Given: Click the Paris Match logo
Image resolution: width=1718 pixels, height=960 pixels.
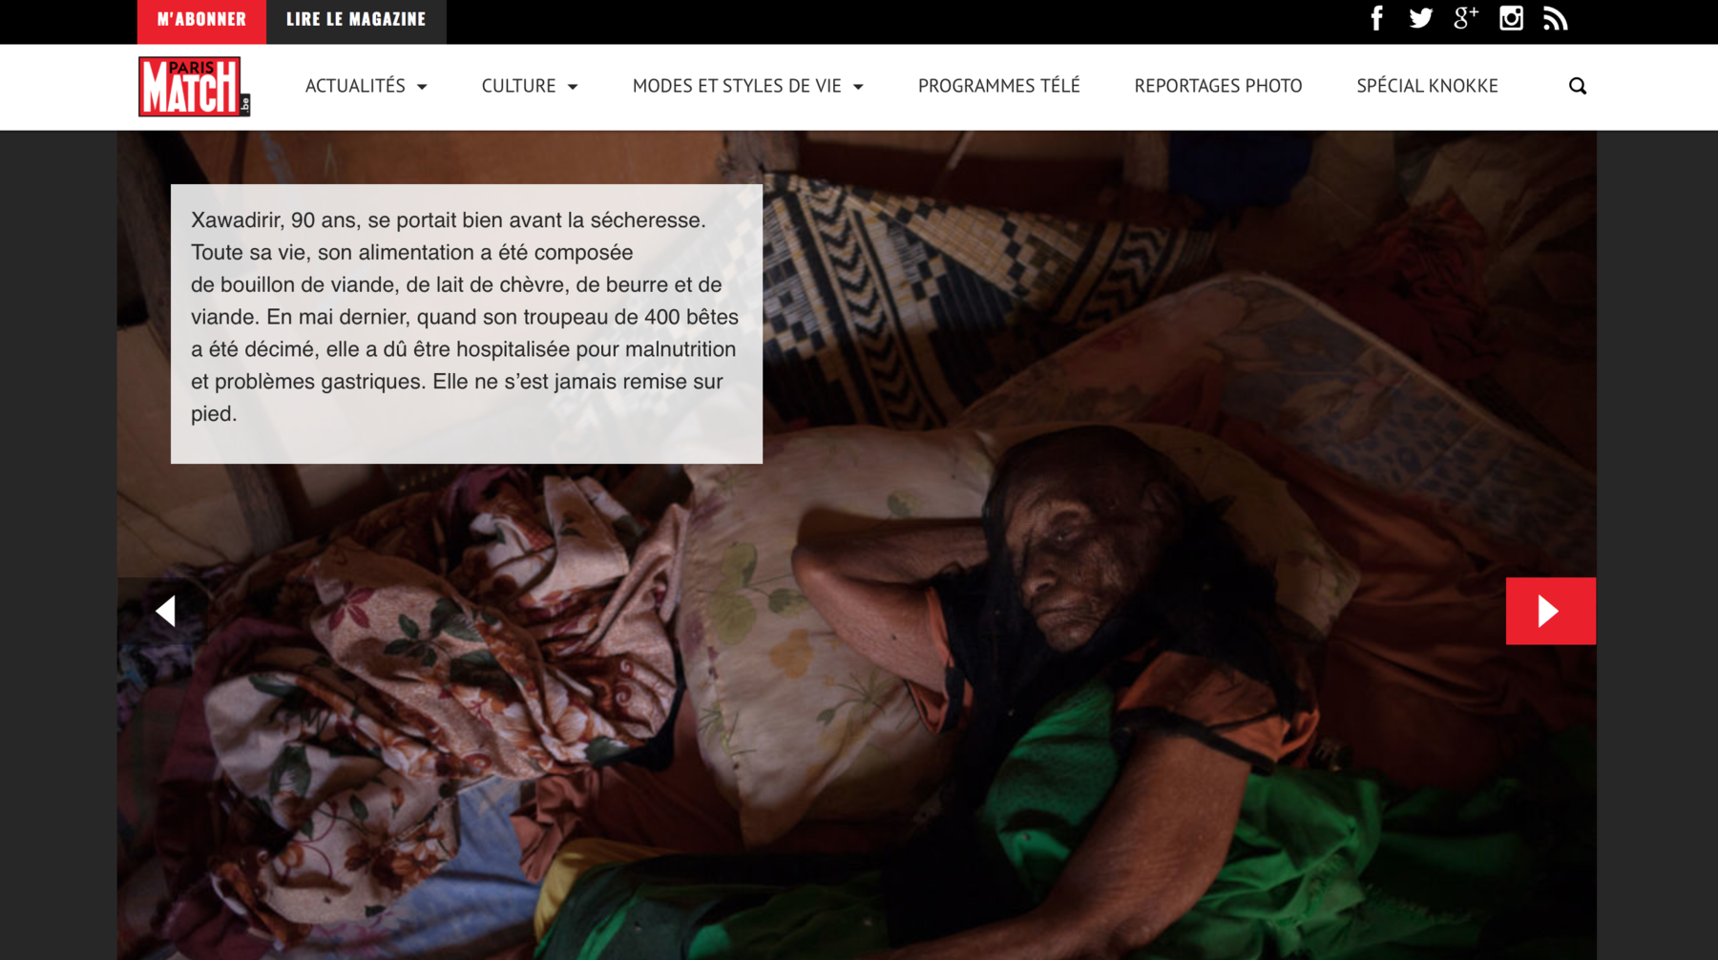Looking at the screenshot, I should coord(195,87).
